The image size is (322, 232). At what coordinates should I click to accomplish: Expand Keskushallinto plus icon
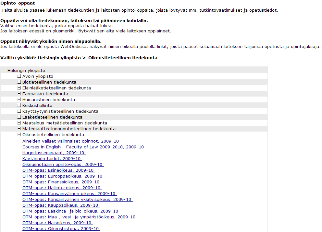(19, 105)
